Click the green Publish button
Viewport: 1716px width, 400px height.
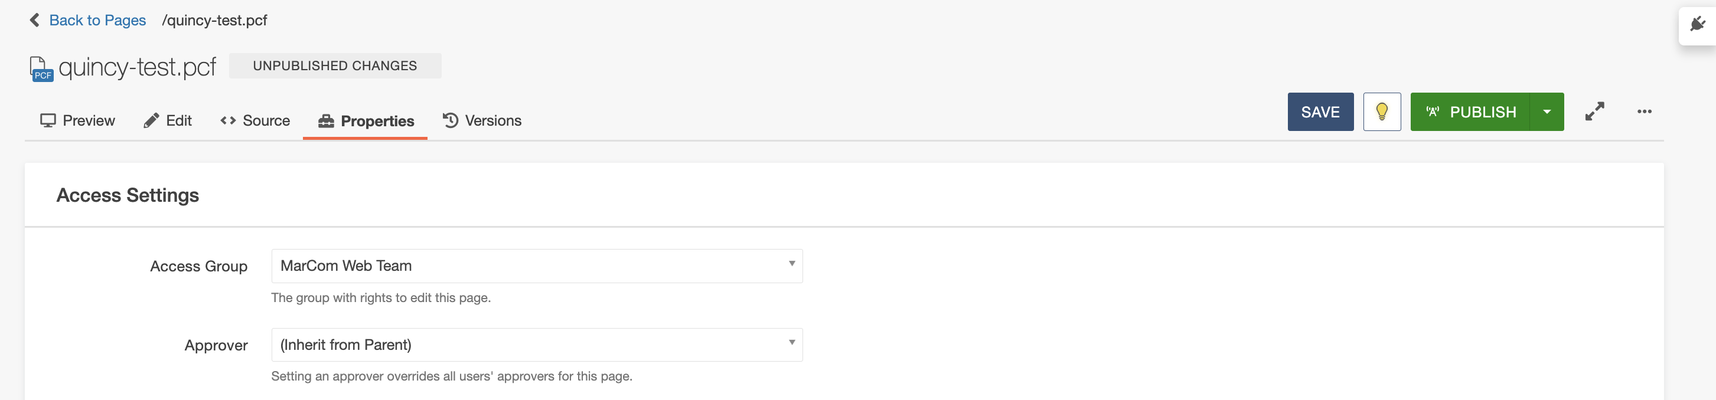[x=1470, y=112]
